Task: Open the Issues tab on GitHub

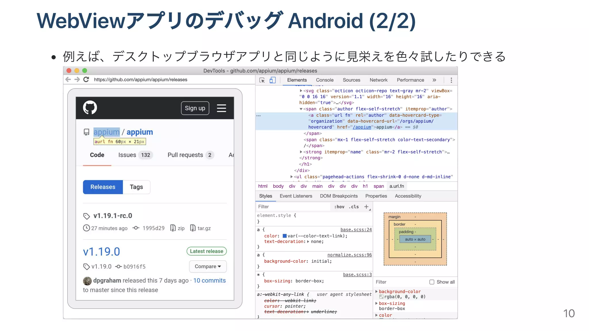Action: coord(135,155)
